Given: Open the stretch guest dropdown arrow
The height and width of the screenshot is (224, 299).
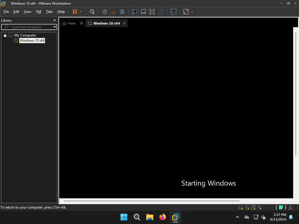Looking at the screenshot, I should [x=192, y=12].
